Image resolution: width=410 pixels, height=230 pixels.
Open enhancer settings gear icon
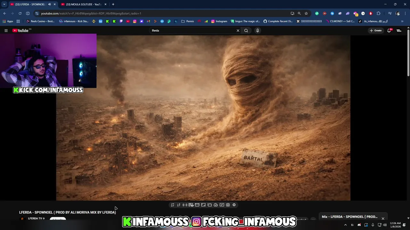[234, 205]
